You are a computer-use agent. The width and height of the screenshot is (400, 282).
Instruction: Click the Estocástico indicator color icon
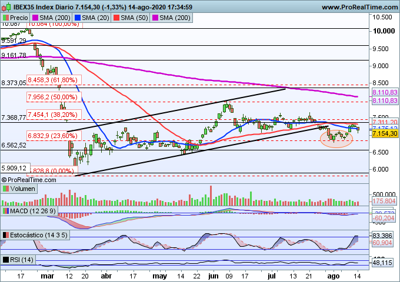click(x=6, y=236)
